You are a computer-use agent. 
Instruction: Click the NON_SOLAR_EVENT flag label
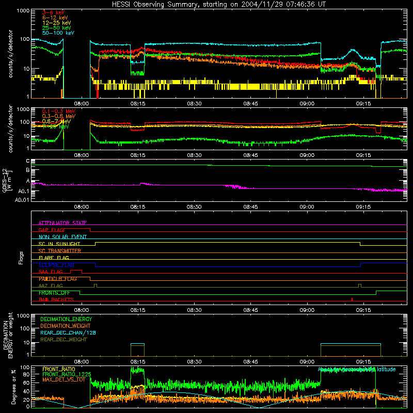coord(62,237)
